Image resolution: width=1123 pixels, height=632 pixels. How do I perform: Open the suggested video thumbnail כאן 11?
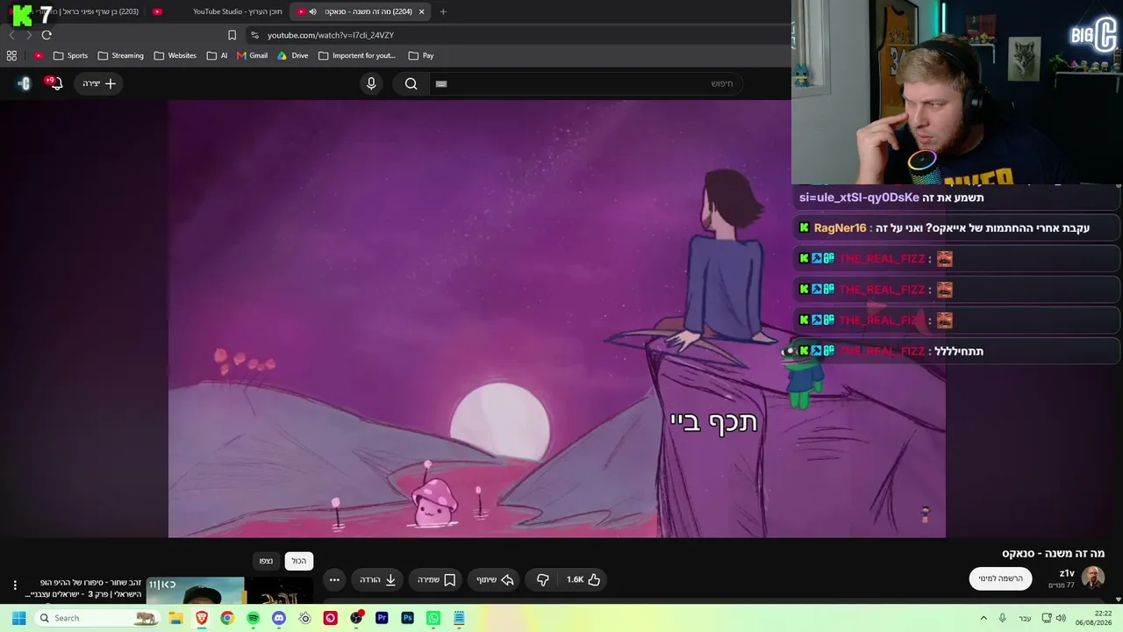click(229, 591)
